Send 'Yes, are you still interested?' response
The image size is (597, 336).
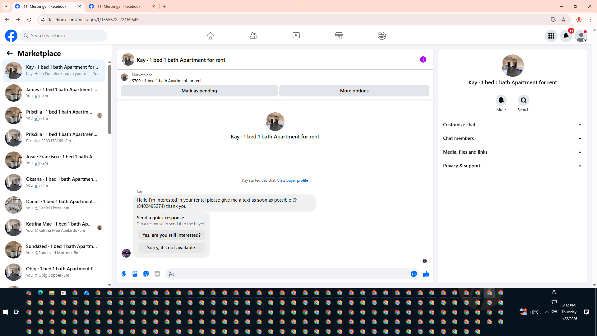coord(172,235)
